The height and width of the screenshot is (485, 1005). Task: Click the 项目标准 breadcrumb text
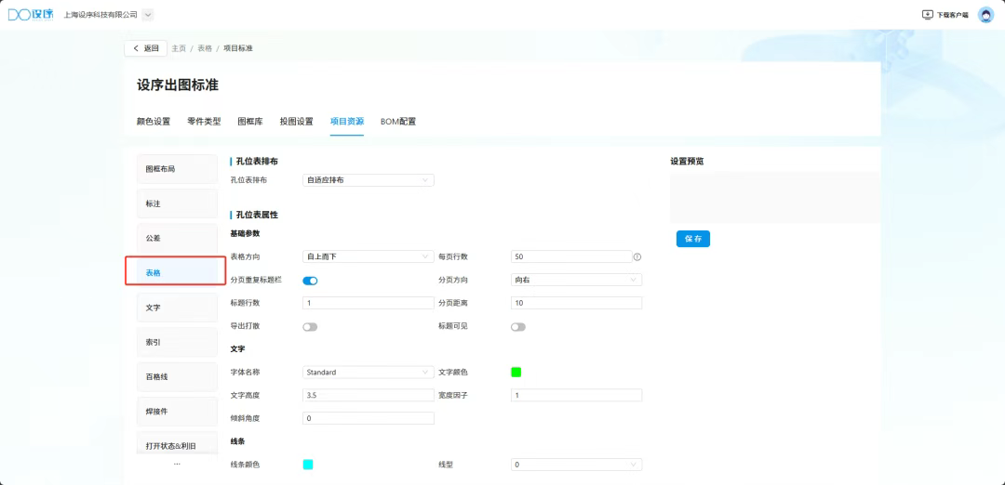238,48
